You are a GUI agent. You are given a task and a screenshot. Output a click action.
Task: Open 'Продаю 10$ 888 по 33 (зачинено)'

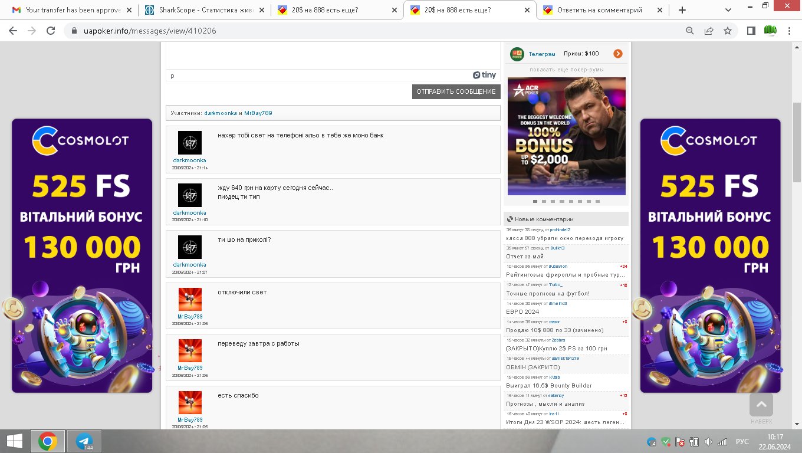[x=555, y=330]
